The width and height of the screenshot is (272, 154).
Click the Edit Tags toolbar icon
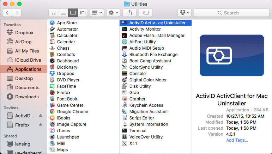(145, 13)
